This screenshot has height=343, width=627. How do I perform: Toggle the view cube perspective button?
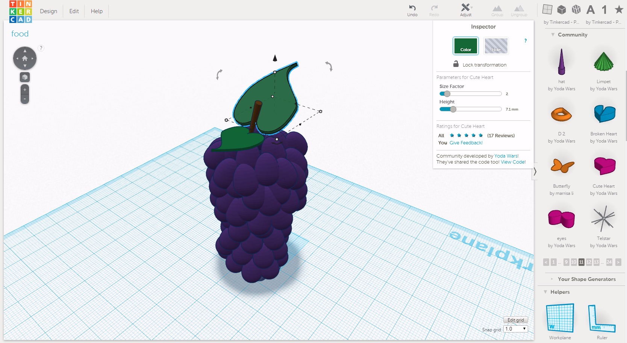tap(25, 77)
